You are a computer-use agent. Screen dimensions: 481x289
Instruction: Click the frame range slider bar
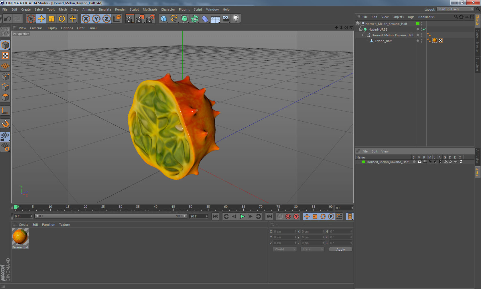pyautogui.click(x=111, y=216)
